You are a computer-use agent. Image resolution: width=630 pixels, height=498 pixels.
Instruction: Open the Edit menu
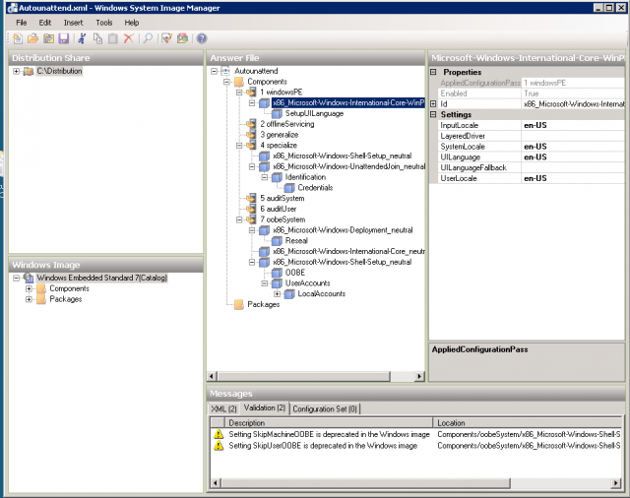point(44,23)
